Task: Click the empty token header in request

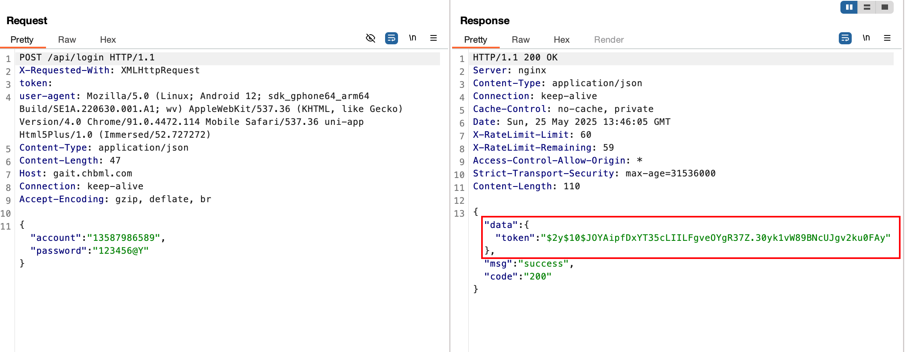Action: 36,83
